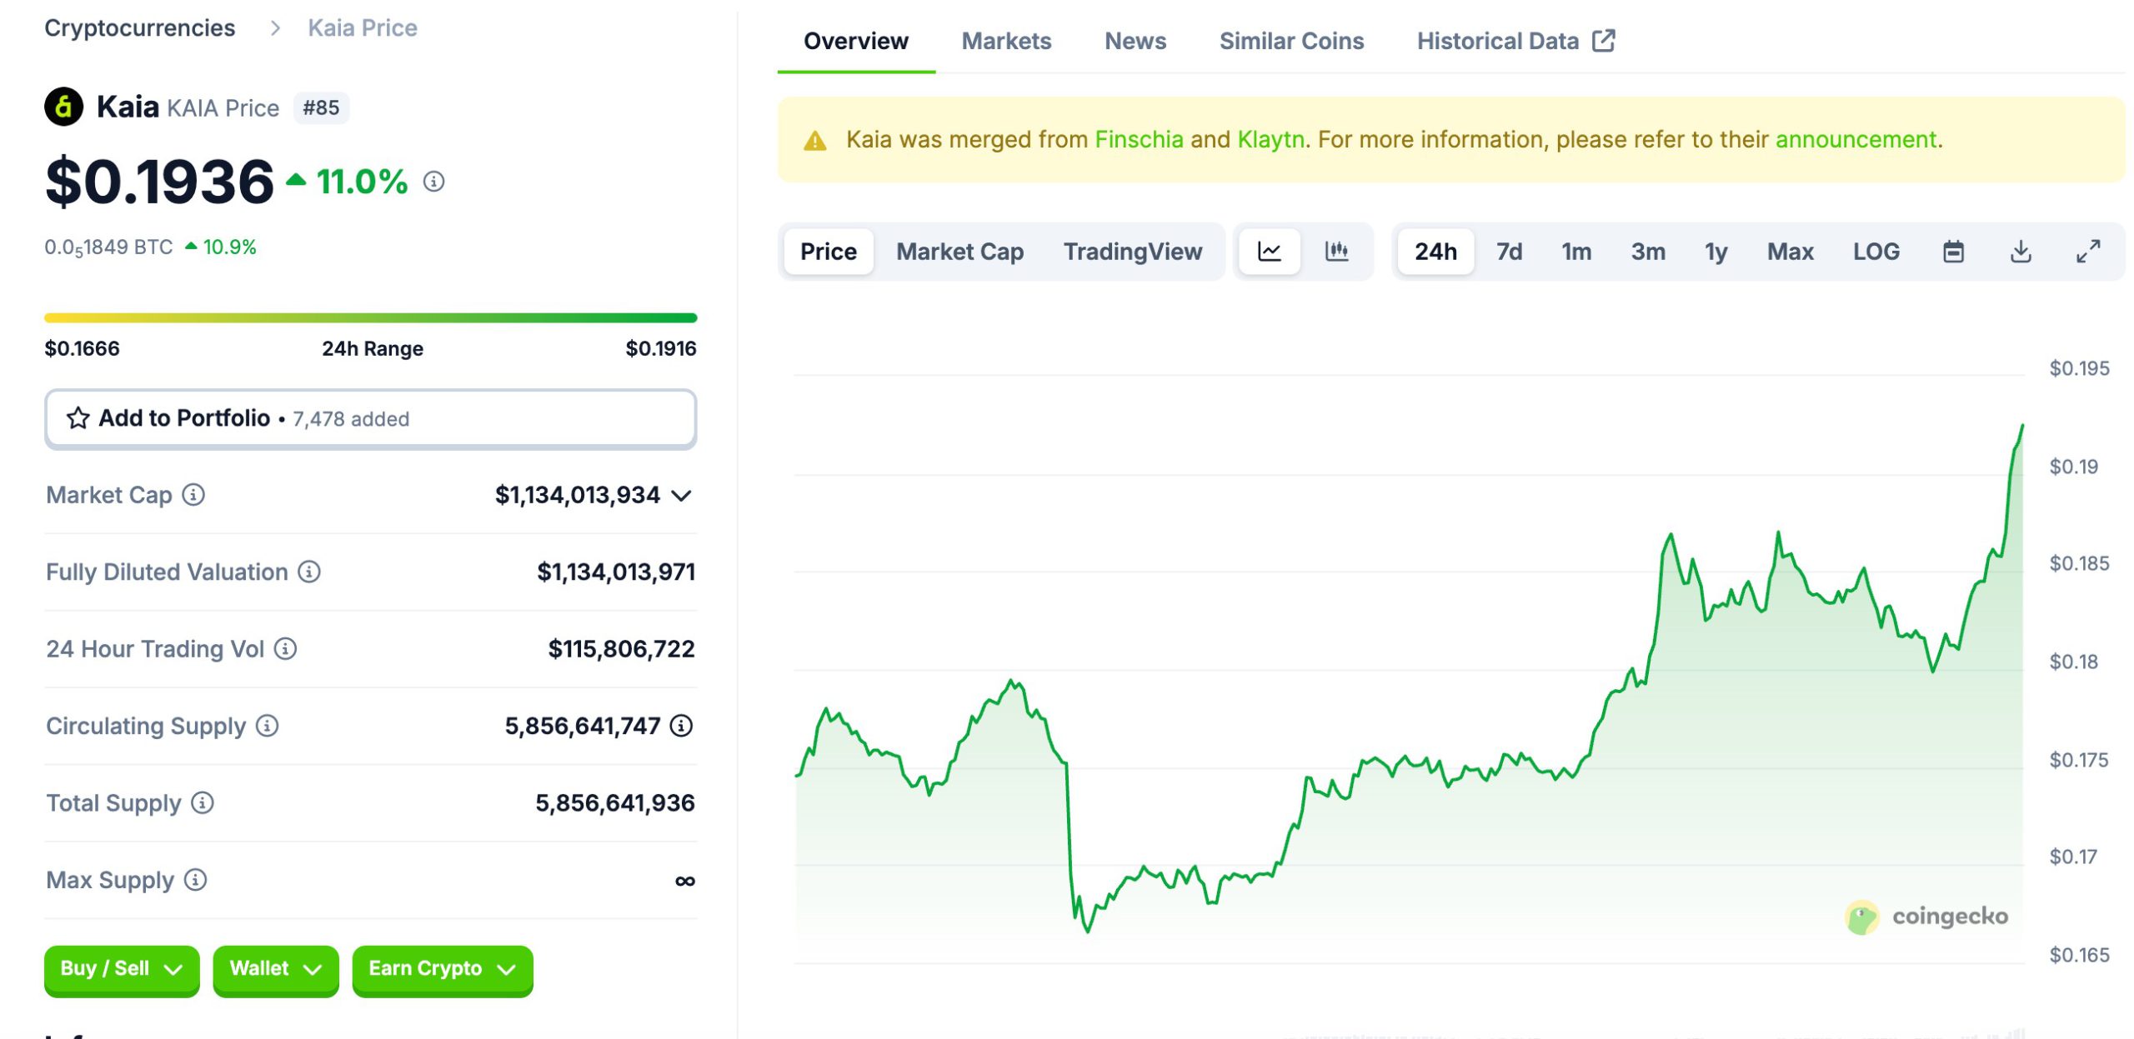Click the info icon by Circulating Supply value

point(681,726)
